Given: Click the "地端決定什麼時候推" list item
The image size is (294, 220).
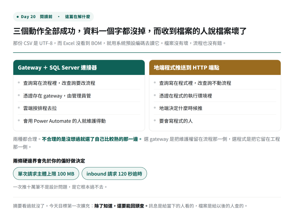Looking at the screenshot, I should tap(215, 108).
